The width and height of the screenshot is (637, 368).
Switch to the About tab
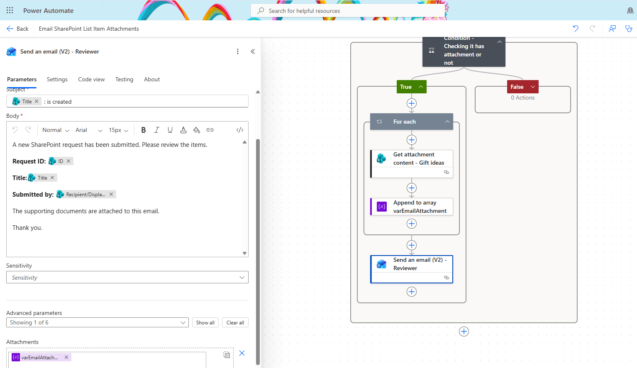152,79
